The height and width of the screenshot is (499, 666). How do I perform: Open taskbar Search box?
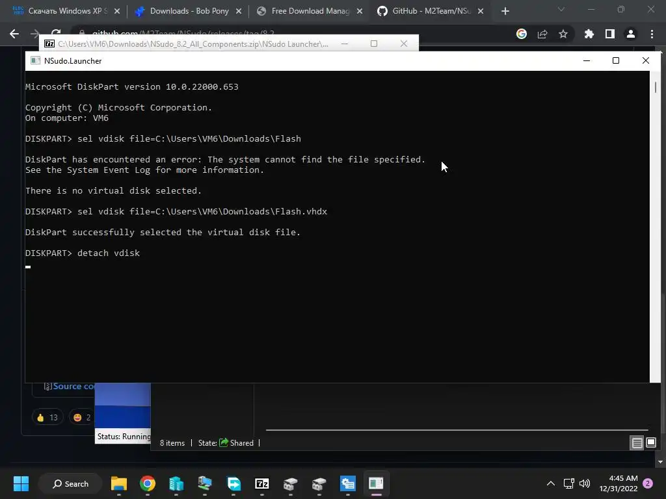pos(70,483)
